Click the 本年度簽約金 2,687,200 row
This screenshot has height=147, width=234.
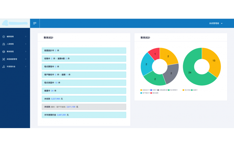coord(84,115)
